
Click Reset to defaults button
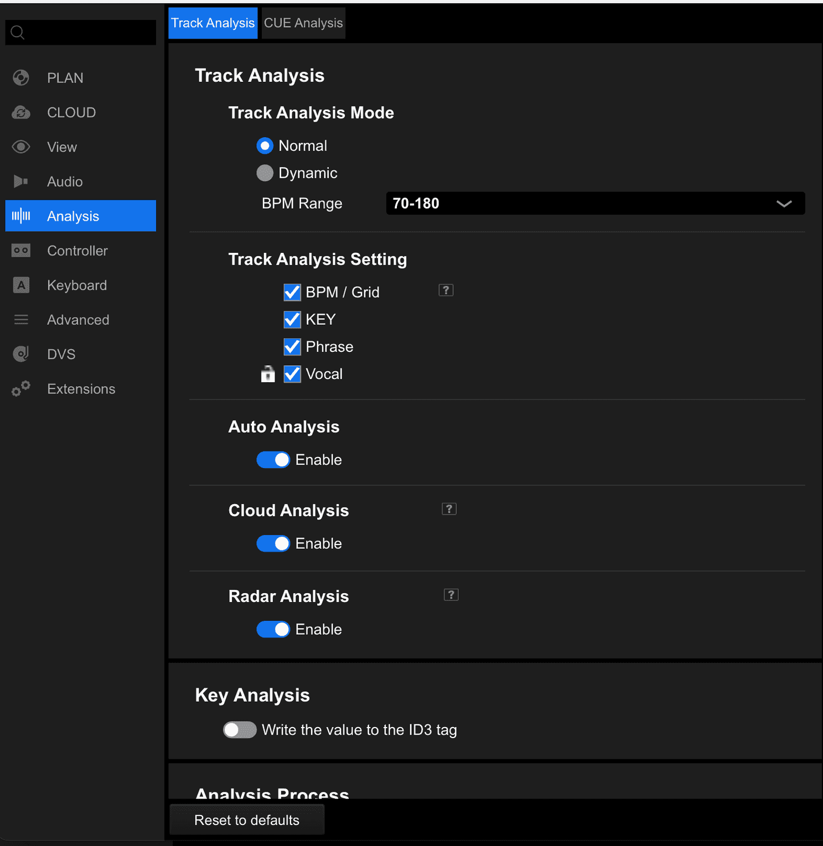[247, 820]
